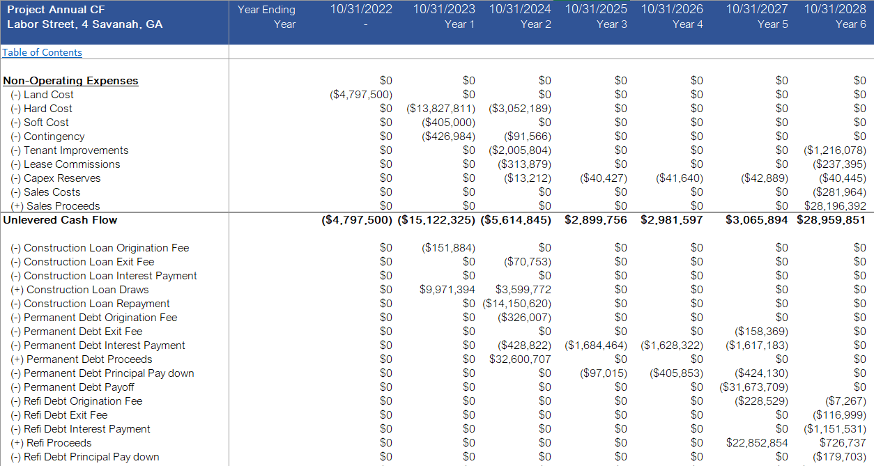Click the 10/31/2026 column header
Viewport: 874px width, 466px height.
672,10
